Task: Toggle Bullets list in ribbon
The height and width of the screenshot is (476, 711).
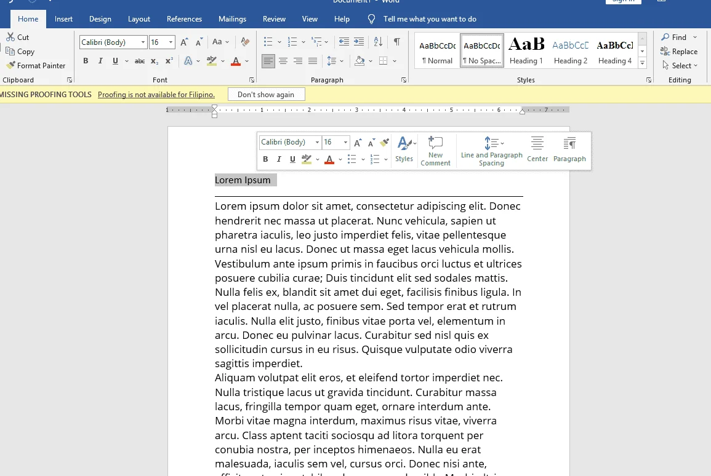Action: [268, 42]
